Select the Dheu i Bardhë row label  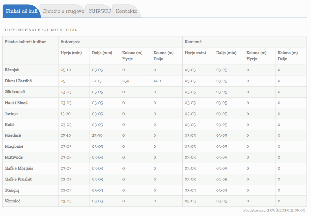pos(18,81)
